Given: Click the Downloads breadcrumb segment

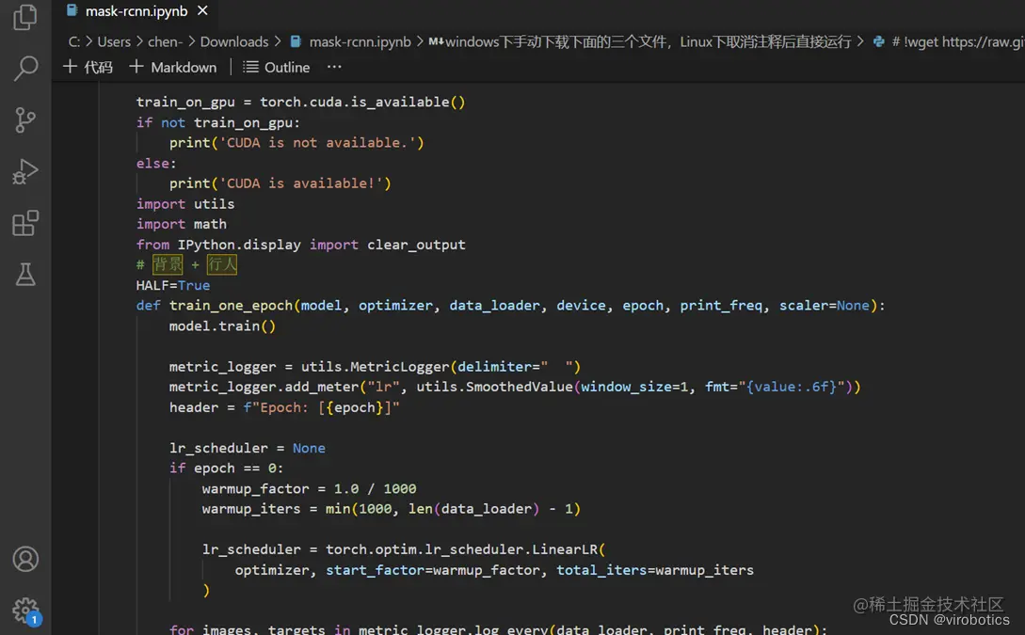Looking at the screenshot, I should [x=234, y=41].
